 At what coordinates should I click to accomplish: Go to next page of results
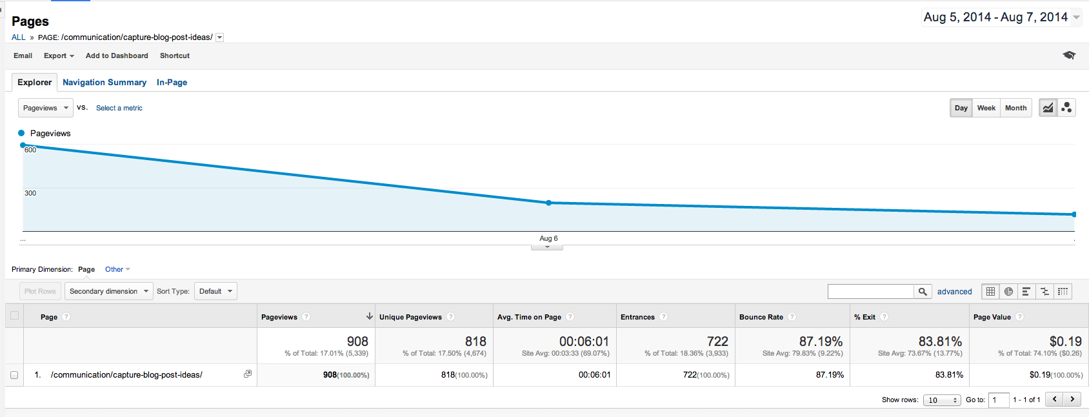1072,400
